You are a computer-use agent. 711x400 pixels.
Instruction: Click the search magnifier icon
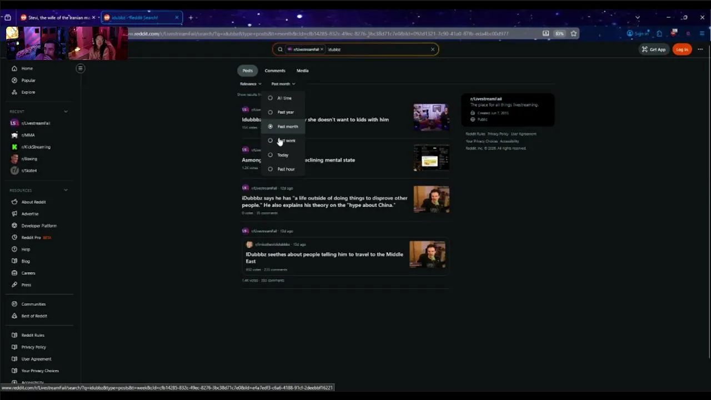tap(280, 49)
